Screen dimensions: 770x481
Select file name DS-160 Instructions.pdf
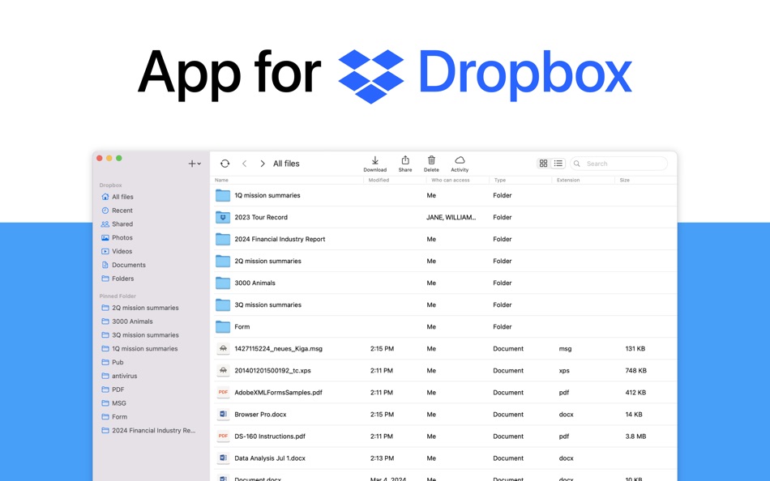click(x=270, y=436)
